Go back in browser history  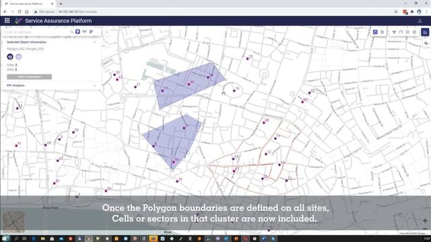(x=5, y=11)
